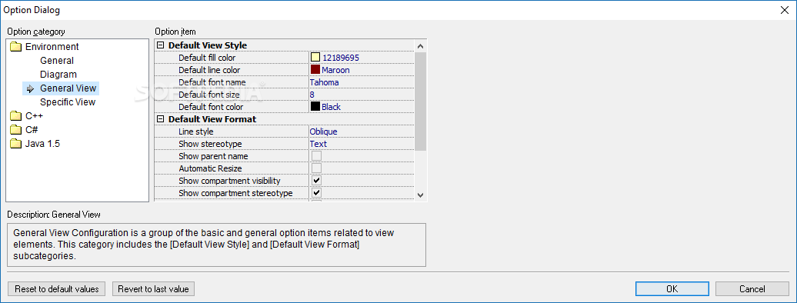
Task: Select the Automatic Resize row label
Action: (210, 168)
